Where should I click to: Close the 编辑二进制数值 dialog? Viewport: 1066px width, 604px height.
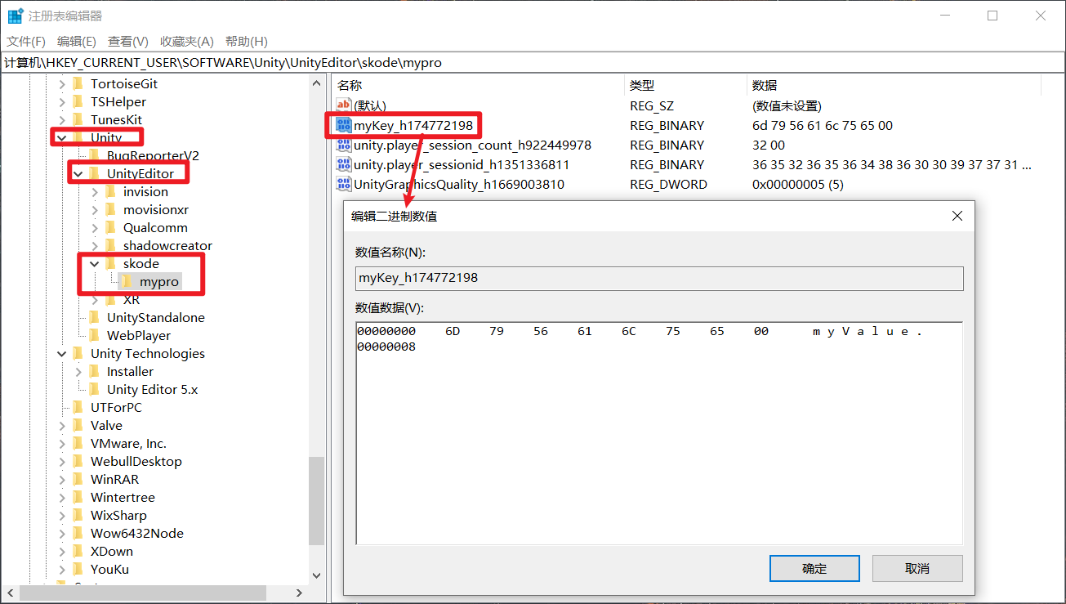(957, 216)
